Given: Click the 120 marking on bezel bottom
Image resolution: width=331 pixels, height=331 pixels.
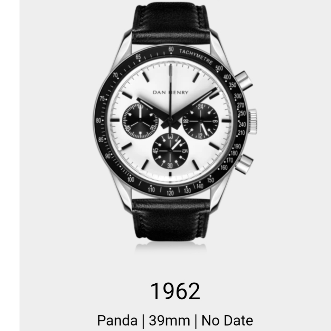Looking at the screenshot, I should 170,193.
